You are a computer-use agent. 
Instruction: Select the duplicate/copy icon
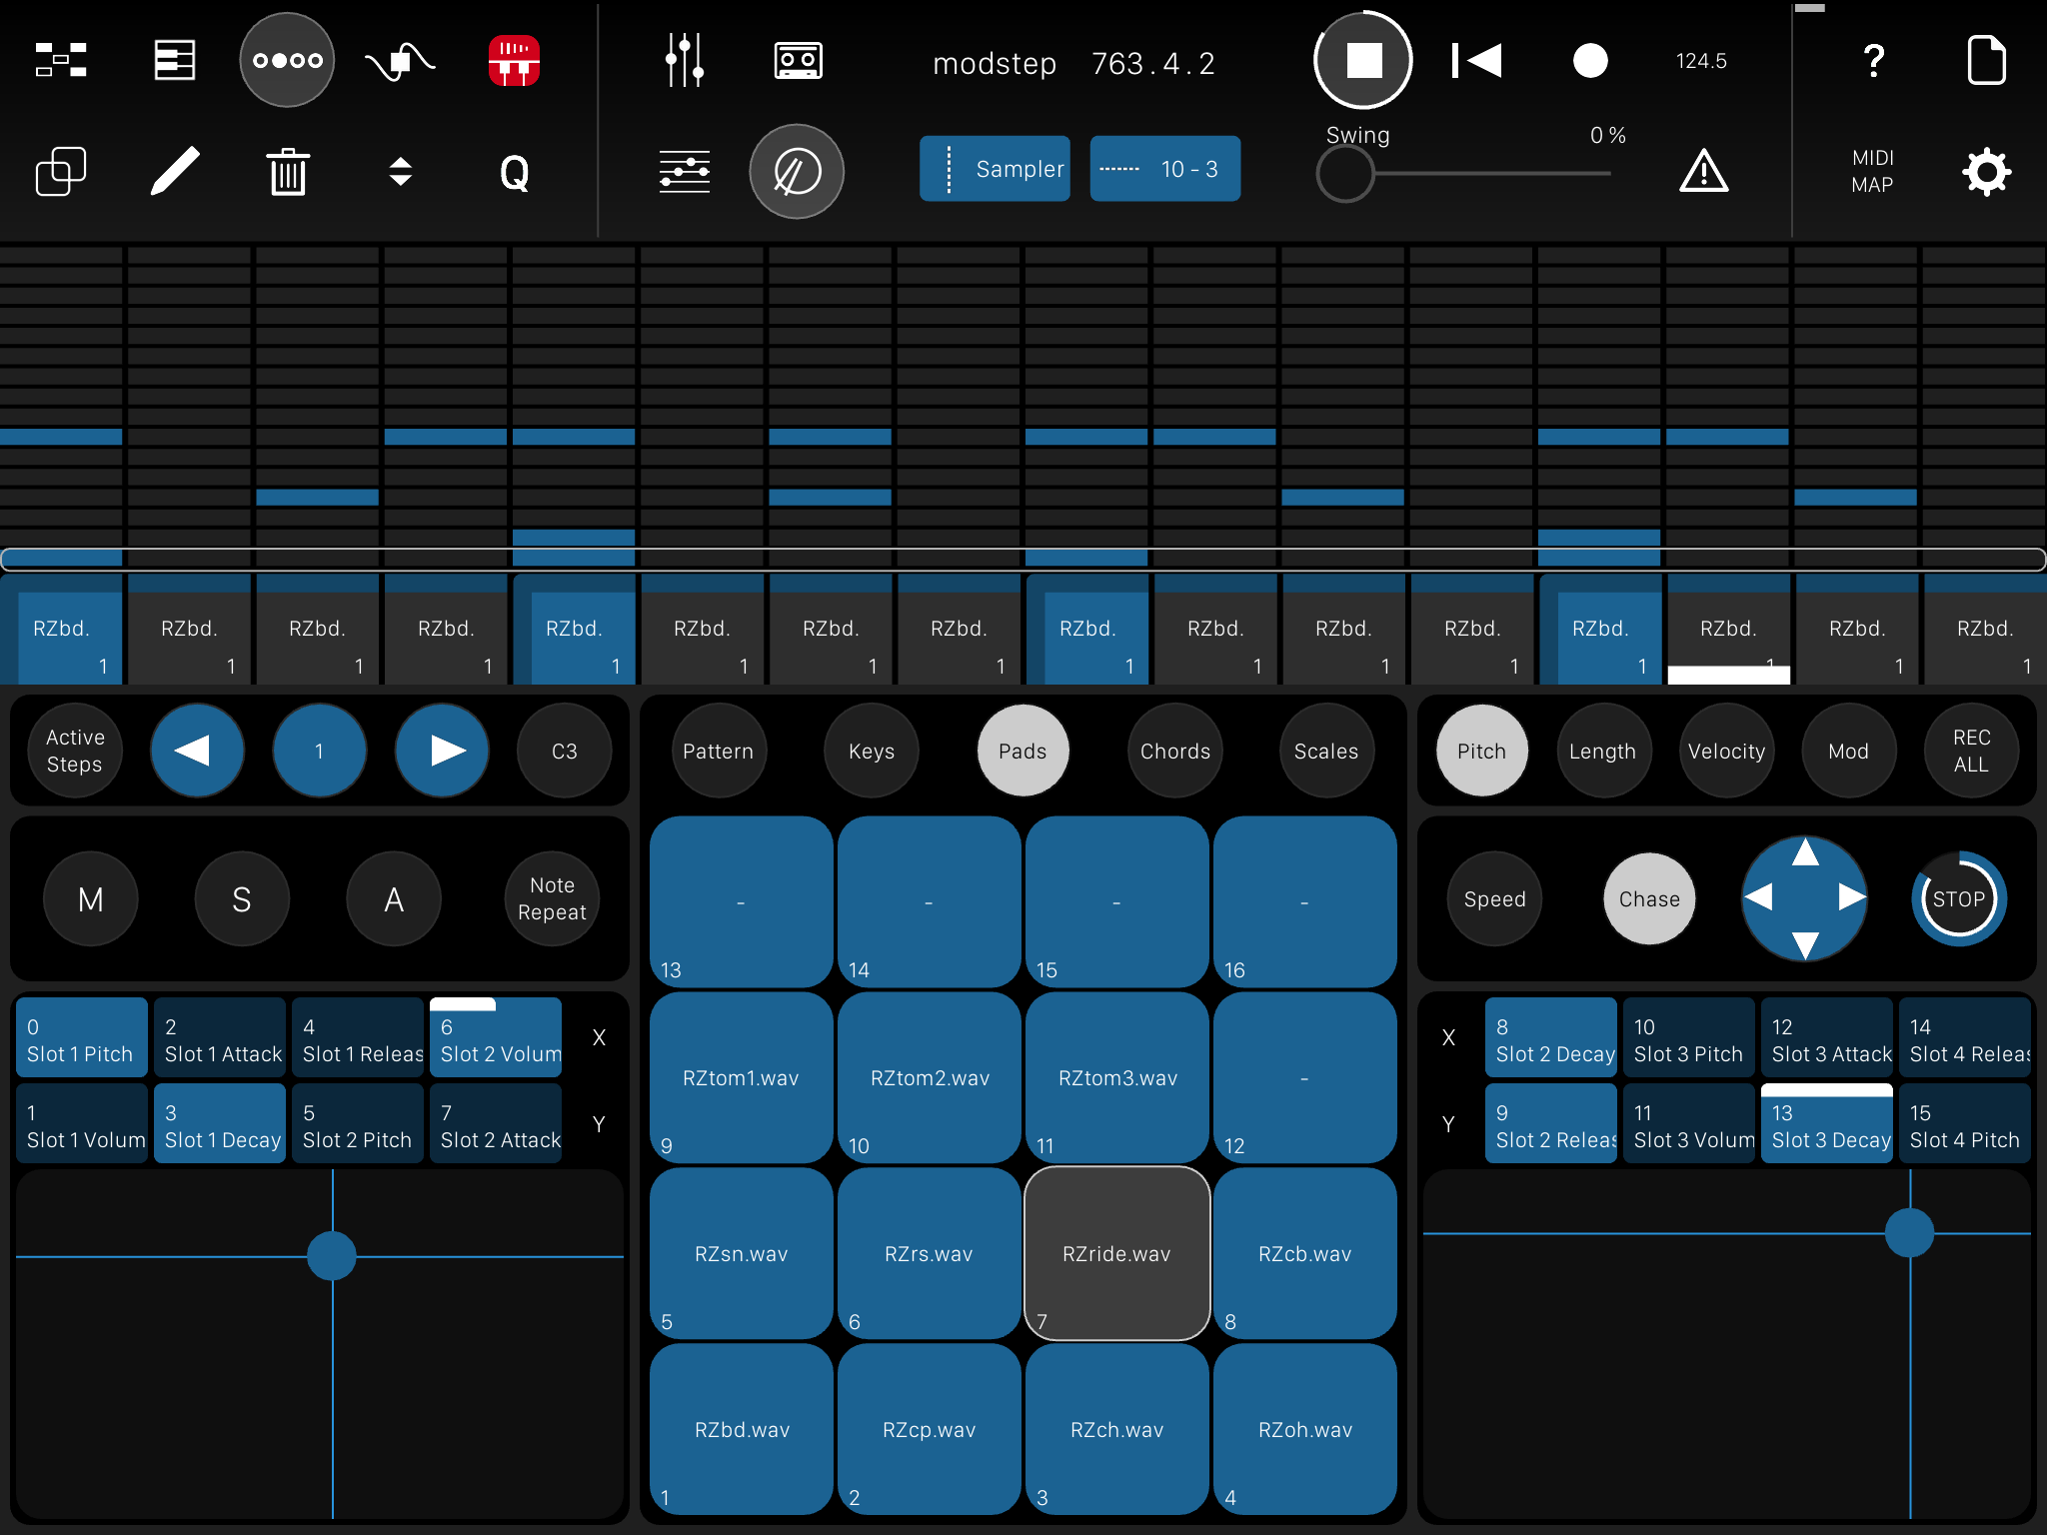(x=62, y=171)
